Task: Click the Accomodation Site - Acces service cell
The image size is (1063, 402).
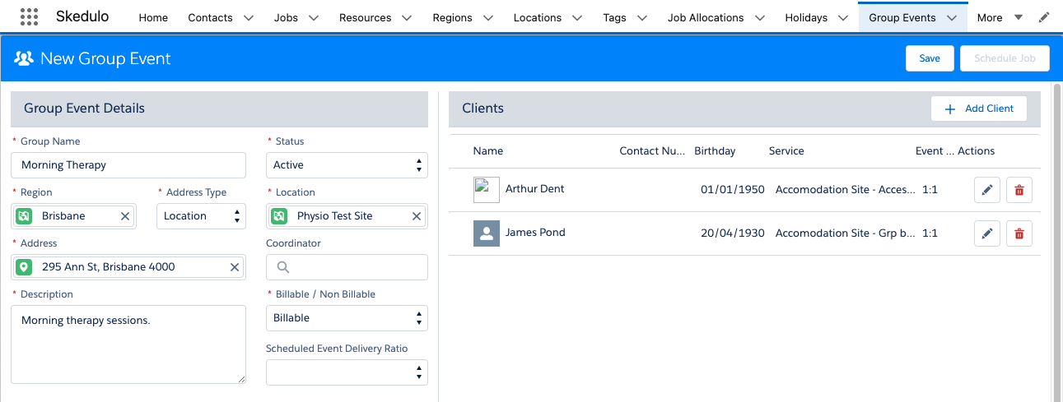Action: pos(846,190)
